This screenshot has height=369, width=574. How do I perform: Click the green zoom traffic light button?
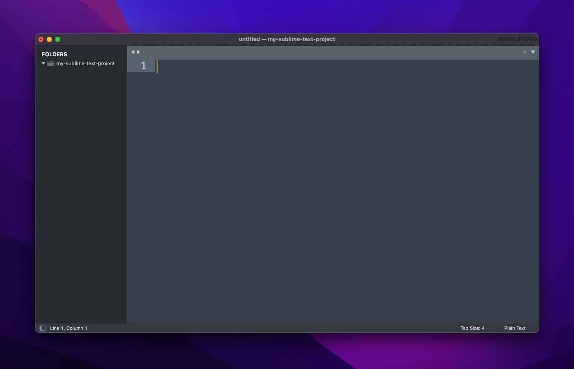click(x=58, y=39)
